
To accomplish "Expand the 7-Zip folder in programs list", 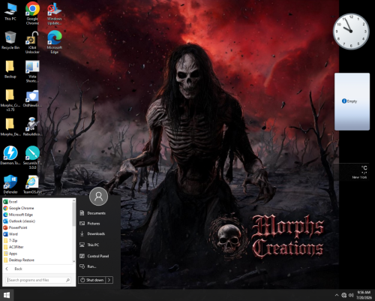I will 37,241.
